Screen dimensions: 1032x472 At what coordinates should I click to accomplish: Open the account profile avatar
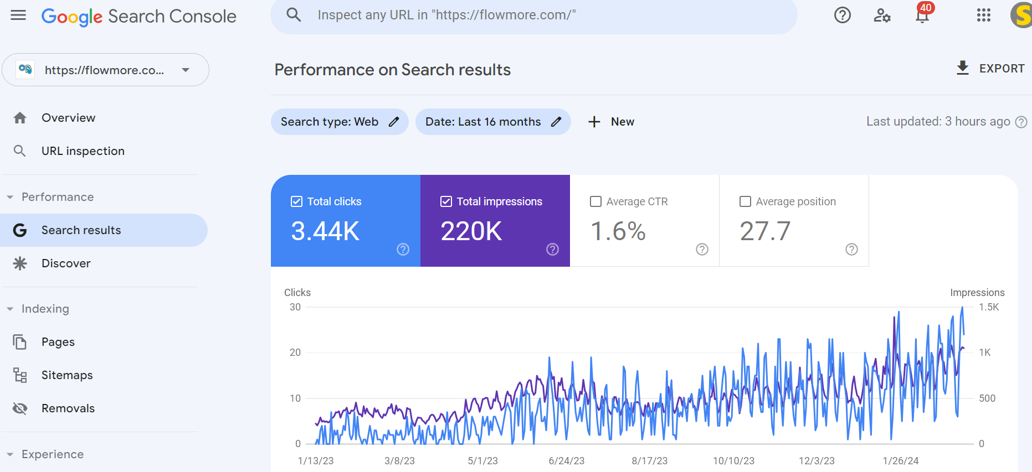1022,15
